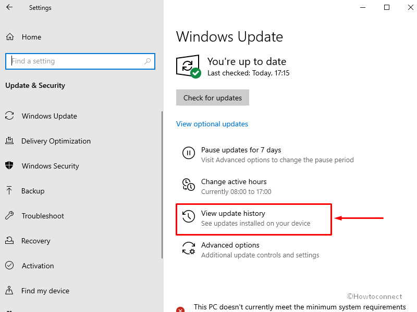The image size is (417, 312).
Task: Click the Troubleshoot wrench icon
Action: click(x=9, y=215)
